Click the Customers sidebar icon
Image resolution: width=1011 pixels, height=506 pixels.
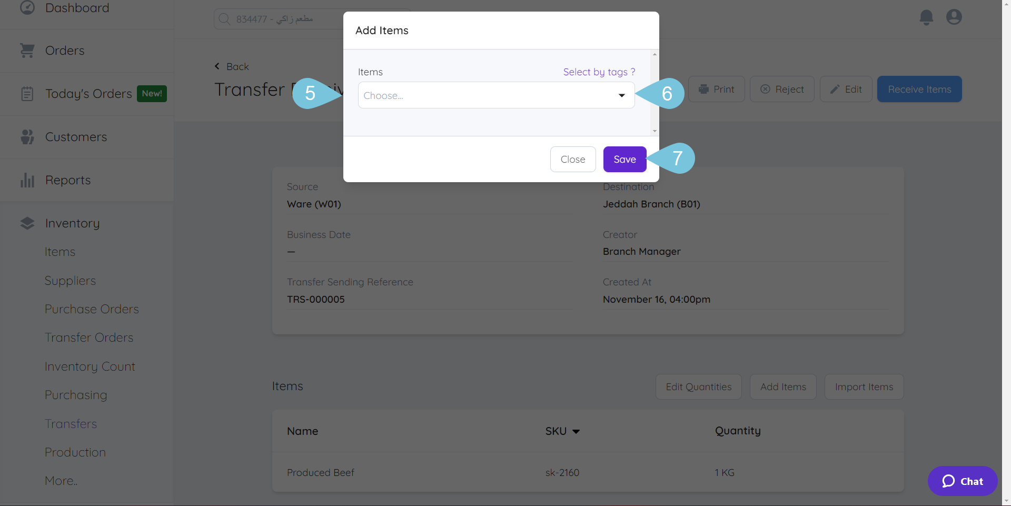pos(27,136)
